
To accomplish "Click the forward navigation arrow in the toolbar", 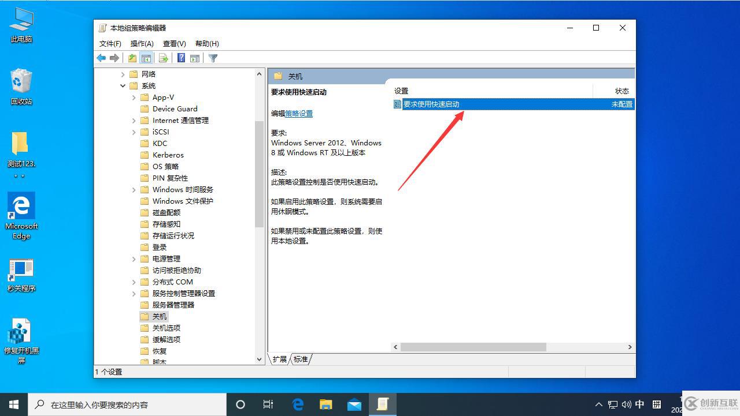I will (x=114, y=58).
